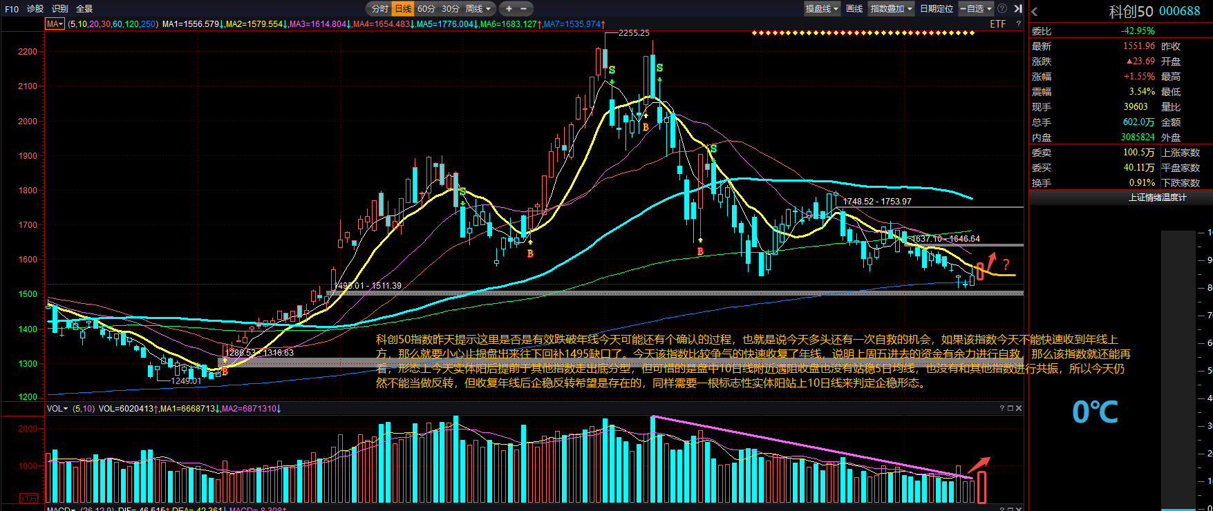Collapse the side panel with the arrow-bar icon
The height and width of the screenshot is (511, 1213).
pyautogui.click(x=1018, y=9)
